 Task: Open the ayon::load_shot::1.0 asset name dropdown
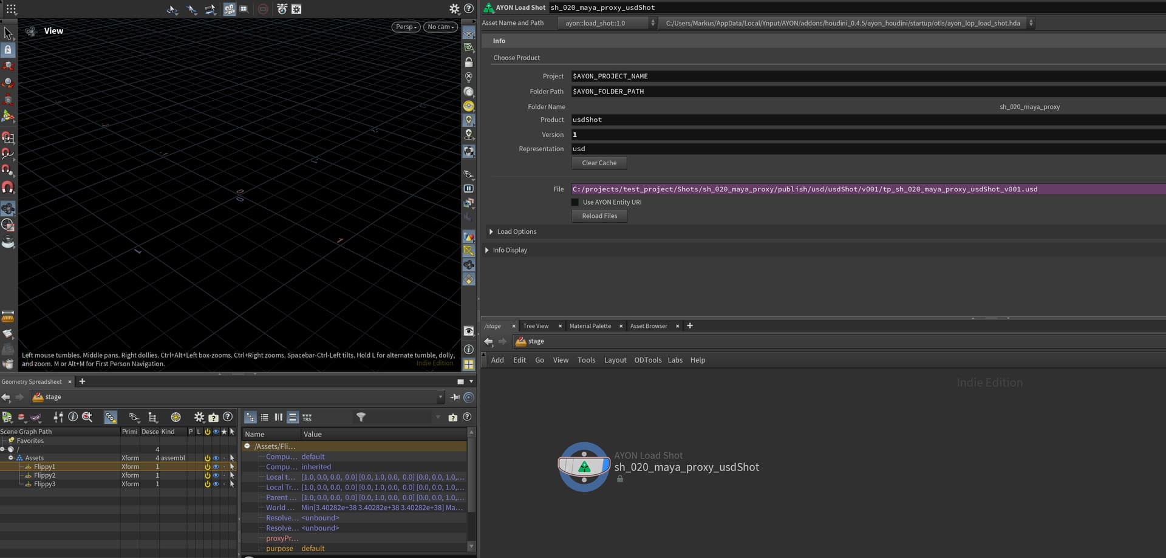(607, 23)
